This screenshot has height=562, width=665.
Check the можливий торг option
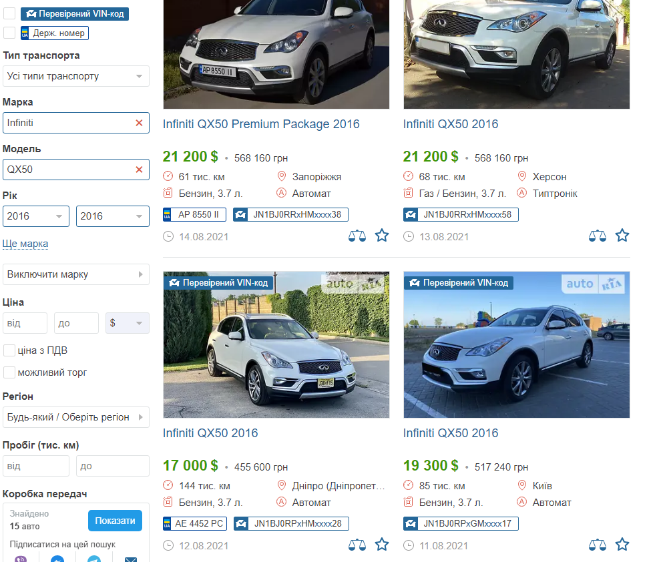point(9,372)
